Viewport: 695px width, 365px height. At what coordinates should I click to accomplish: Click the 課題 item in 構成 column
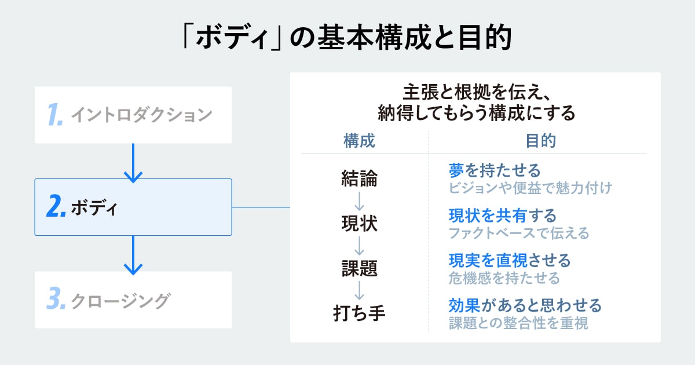click(359, 269)
